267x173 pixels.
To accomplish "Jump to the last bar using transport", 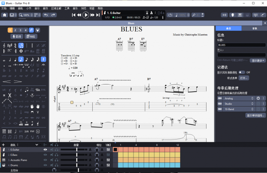I will [x=98, y=15].
